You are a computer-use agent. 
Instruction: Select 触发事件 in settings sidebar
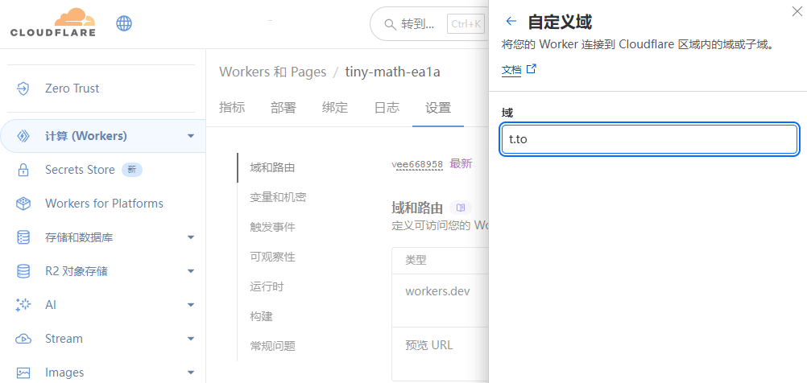tap(273, 227)
